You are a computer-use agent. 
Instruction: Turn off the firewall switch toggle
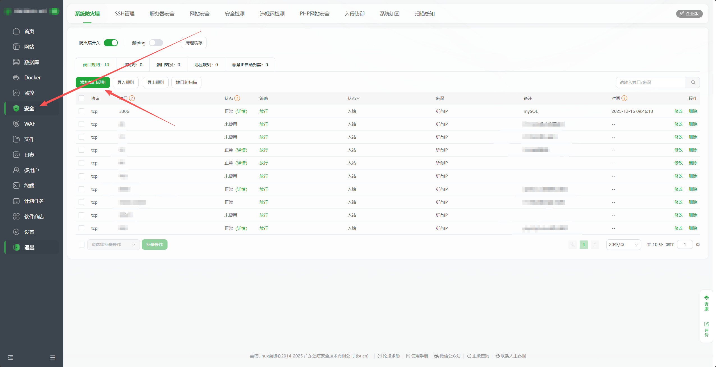111,43
